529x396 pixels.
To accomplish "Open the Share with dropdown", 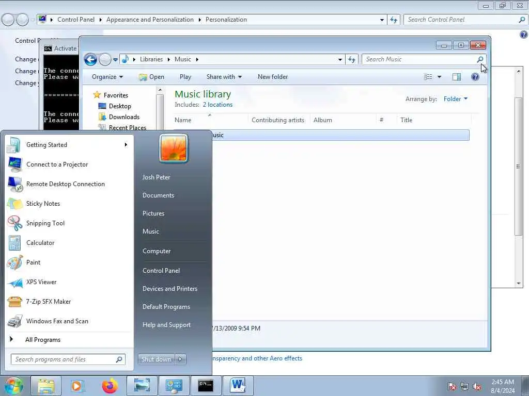I will pyautogui.click(x=224, y=77).
